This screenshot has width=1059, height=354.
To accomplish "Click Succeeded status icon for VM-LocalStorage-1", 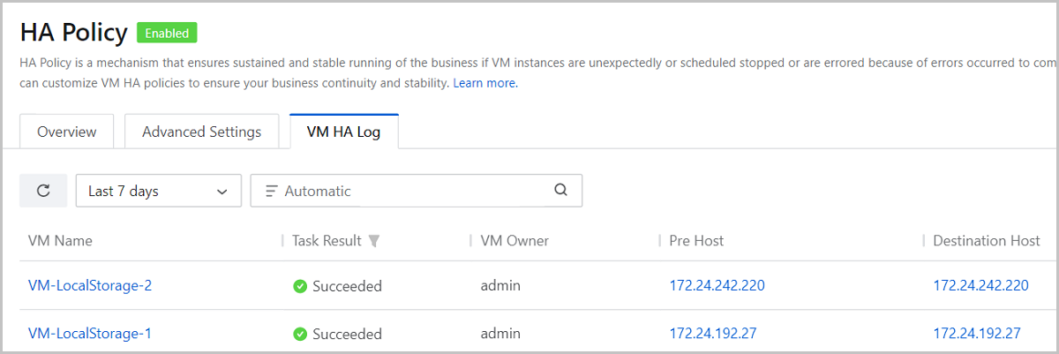I will [x=300, y=334].
